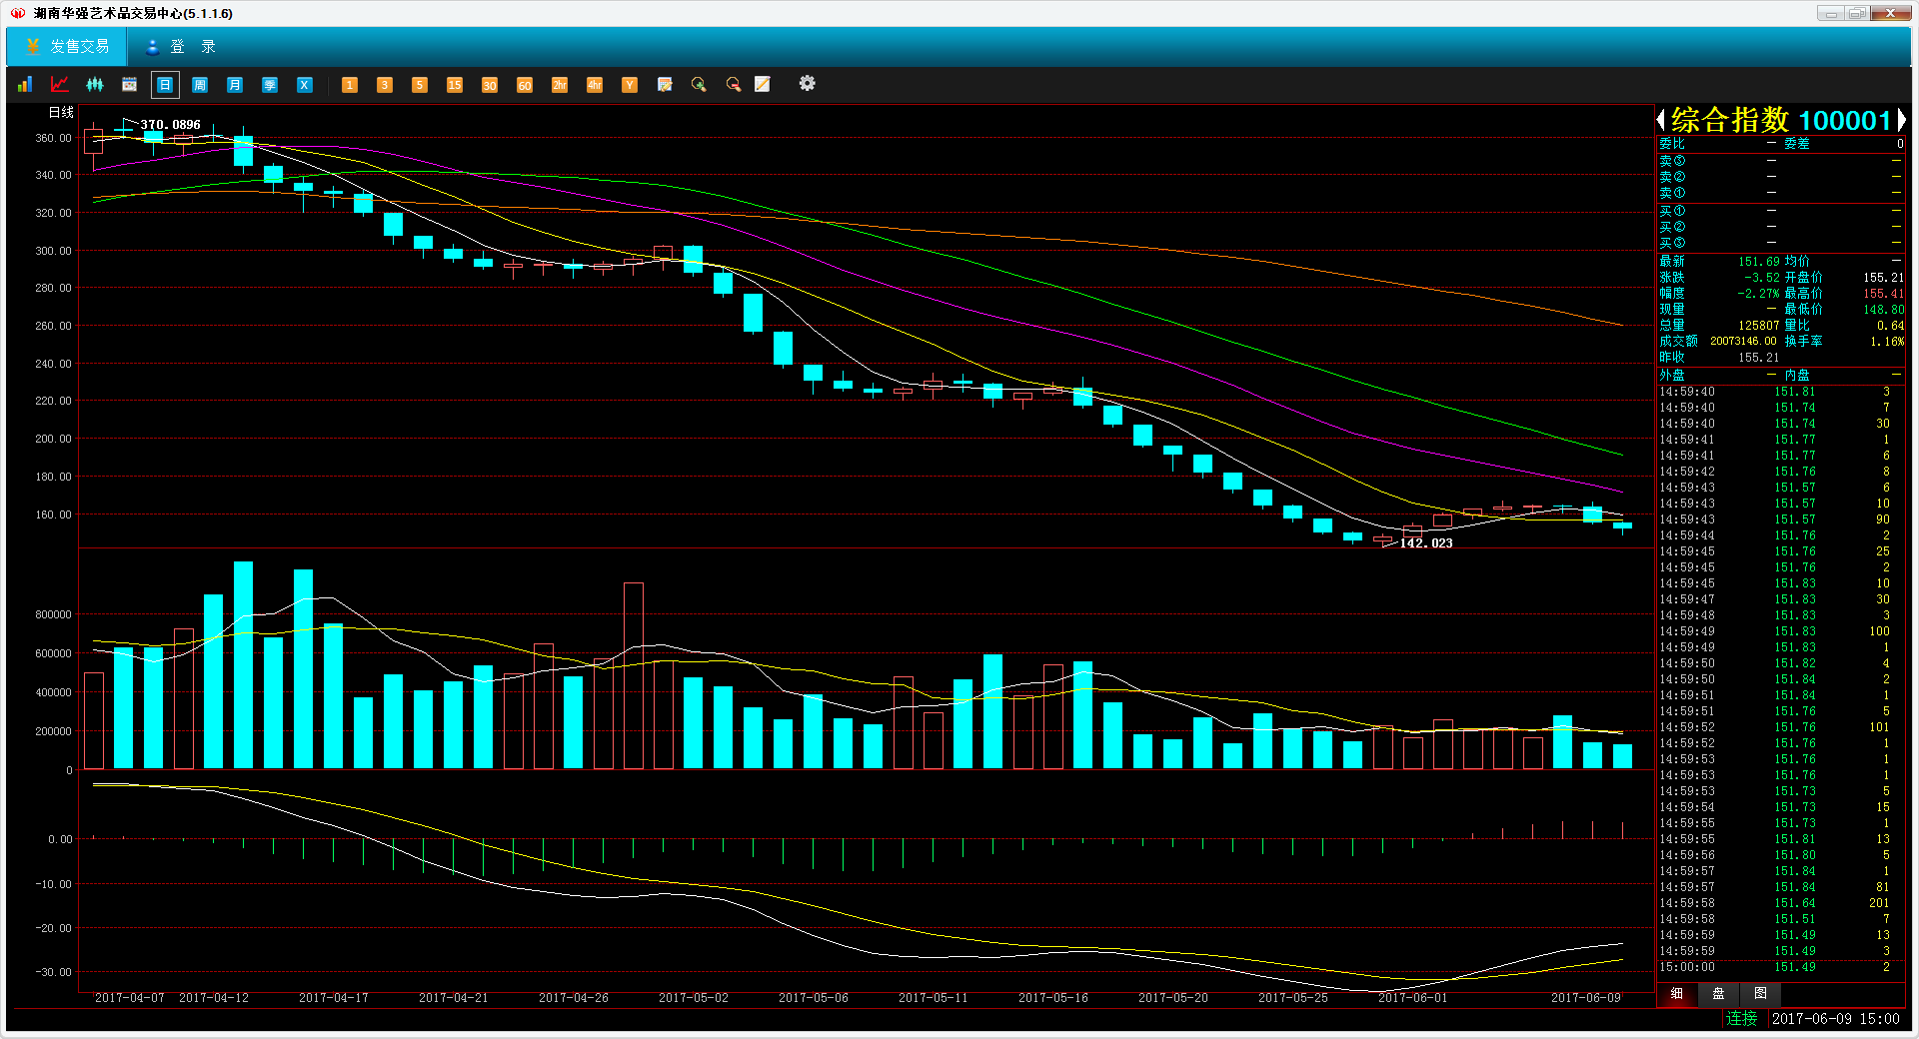The image size is (1919, 1039).
Task: Switch chart to monthly (月) period
Action: click(235, 85)
